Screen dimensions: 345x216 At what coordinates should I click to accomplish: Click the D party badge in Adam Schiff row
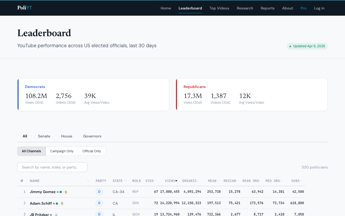[99, 203]
